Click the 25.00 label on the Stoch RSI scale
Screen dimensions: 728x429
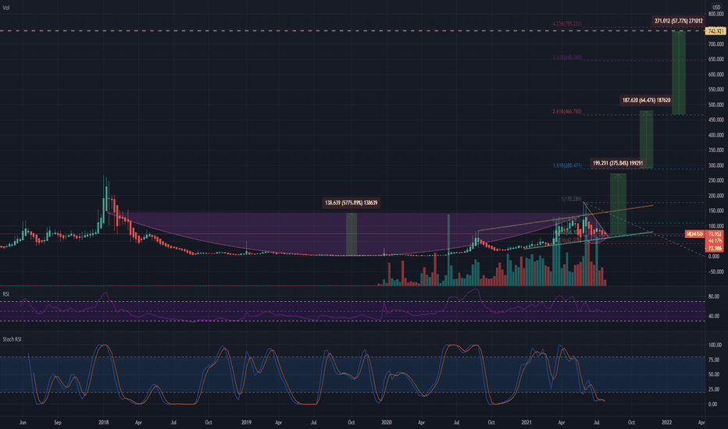(714, 389)
